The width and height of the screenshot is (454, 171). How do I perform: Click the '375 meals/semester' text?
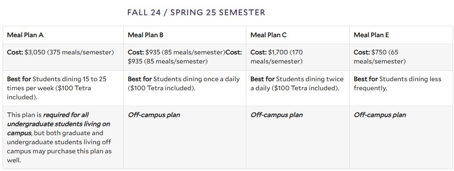81,52
